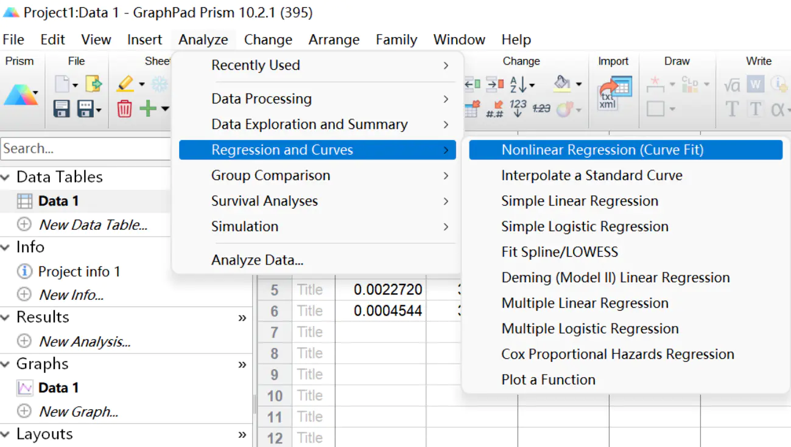
Task: Click the open file folder icon
Action: click(93, 83)
